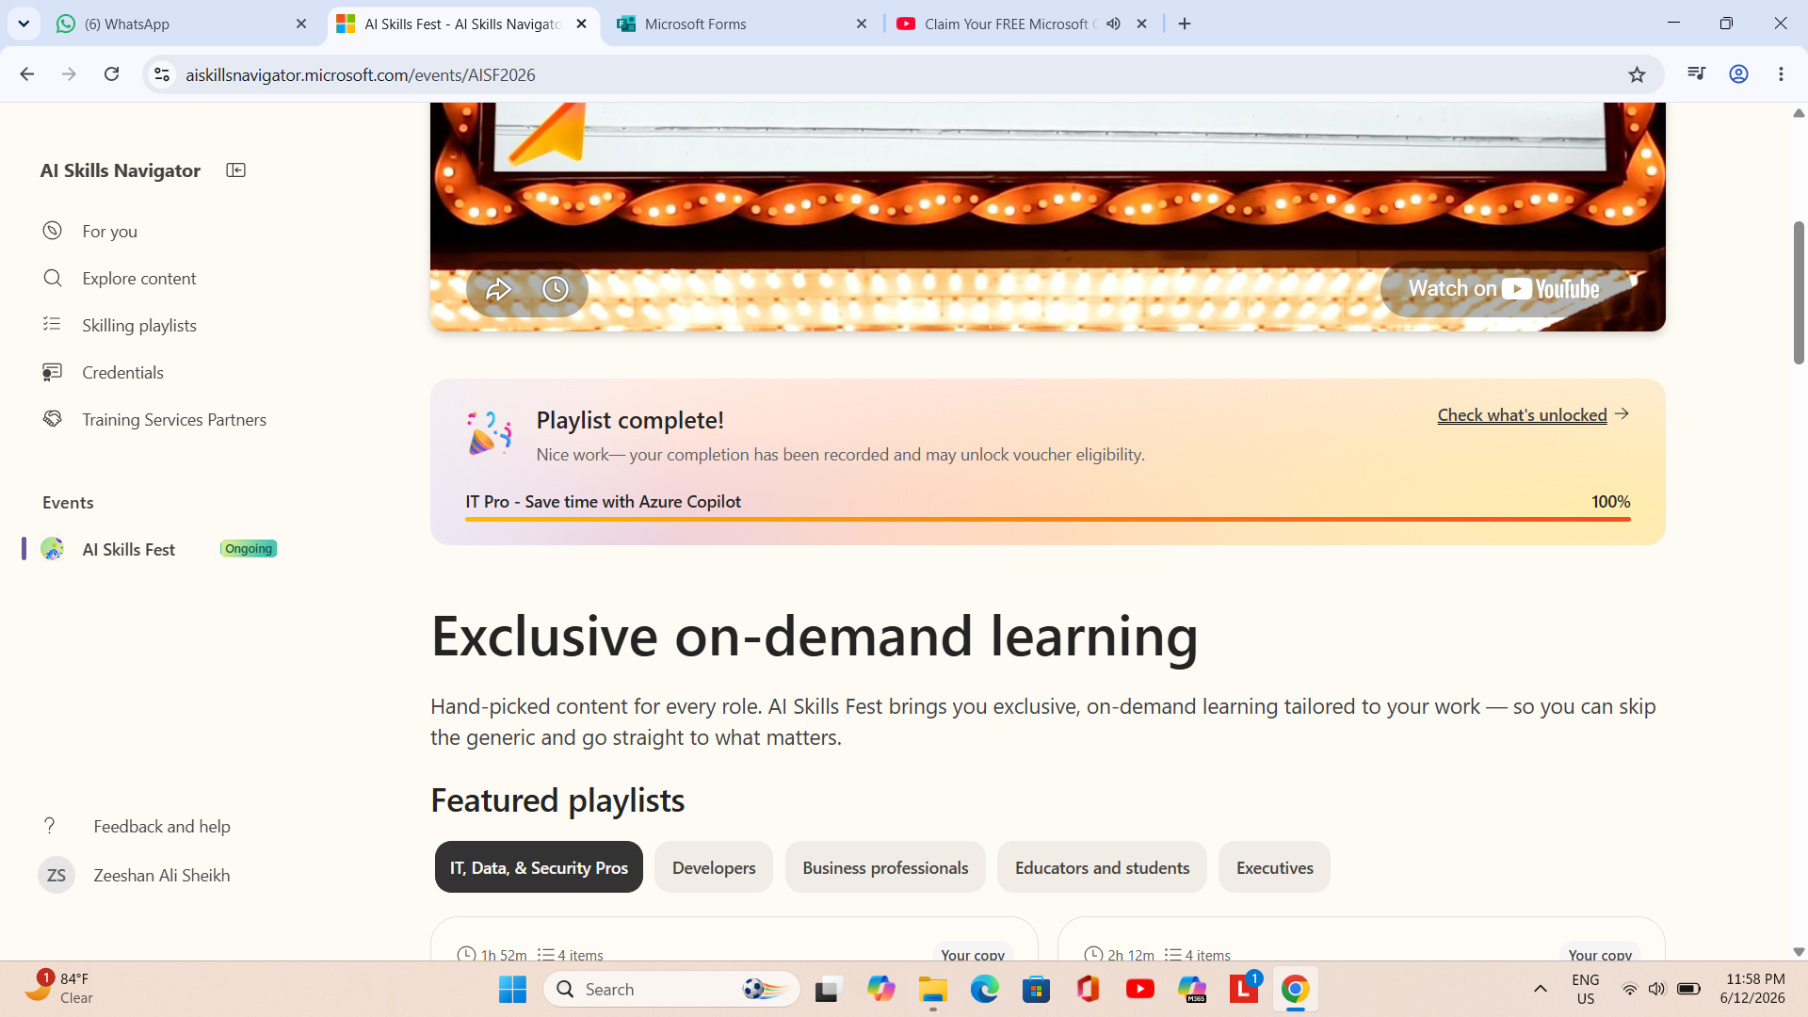The width and height of the screenshot is (1808, 1017).
Task: Show hidden system tray icons
Action: (x=1541, y=989)
